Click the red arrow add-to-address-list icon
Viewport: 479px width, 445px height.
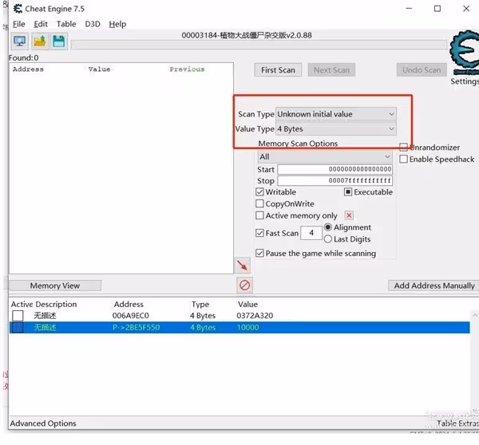(243, 266)
